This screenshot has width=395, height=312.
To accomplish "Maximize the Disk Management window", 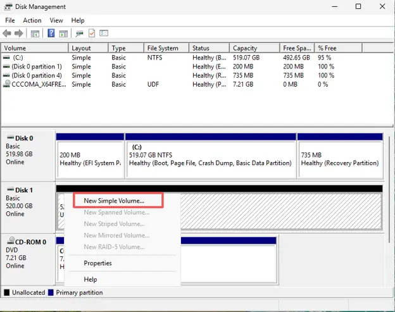I will (358, 6).
